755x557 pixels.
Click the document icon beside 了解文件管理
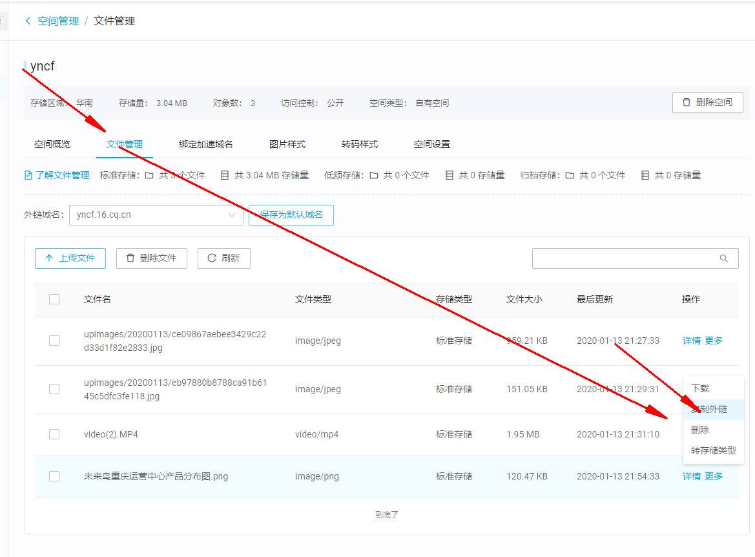pyautogui.click(x=28, y=175)
